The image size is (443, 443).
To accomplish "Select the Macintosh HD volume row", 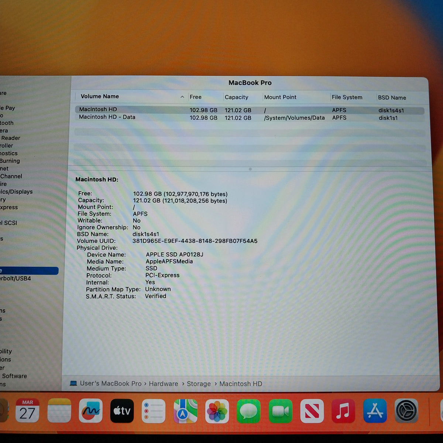I will coord(250,110).
